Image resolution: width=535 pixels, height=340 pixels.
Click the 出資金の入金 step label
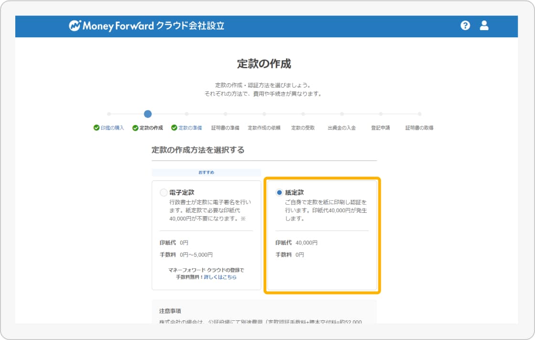342,128
